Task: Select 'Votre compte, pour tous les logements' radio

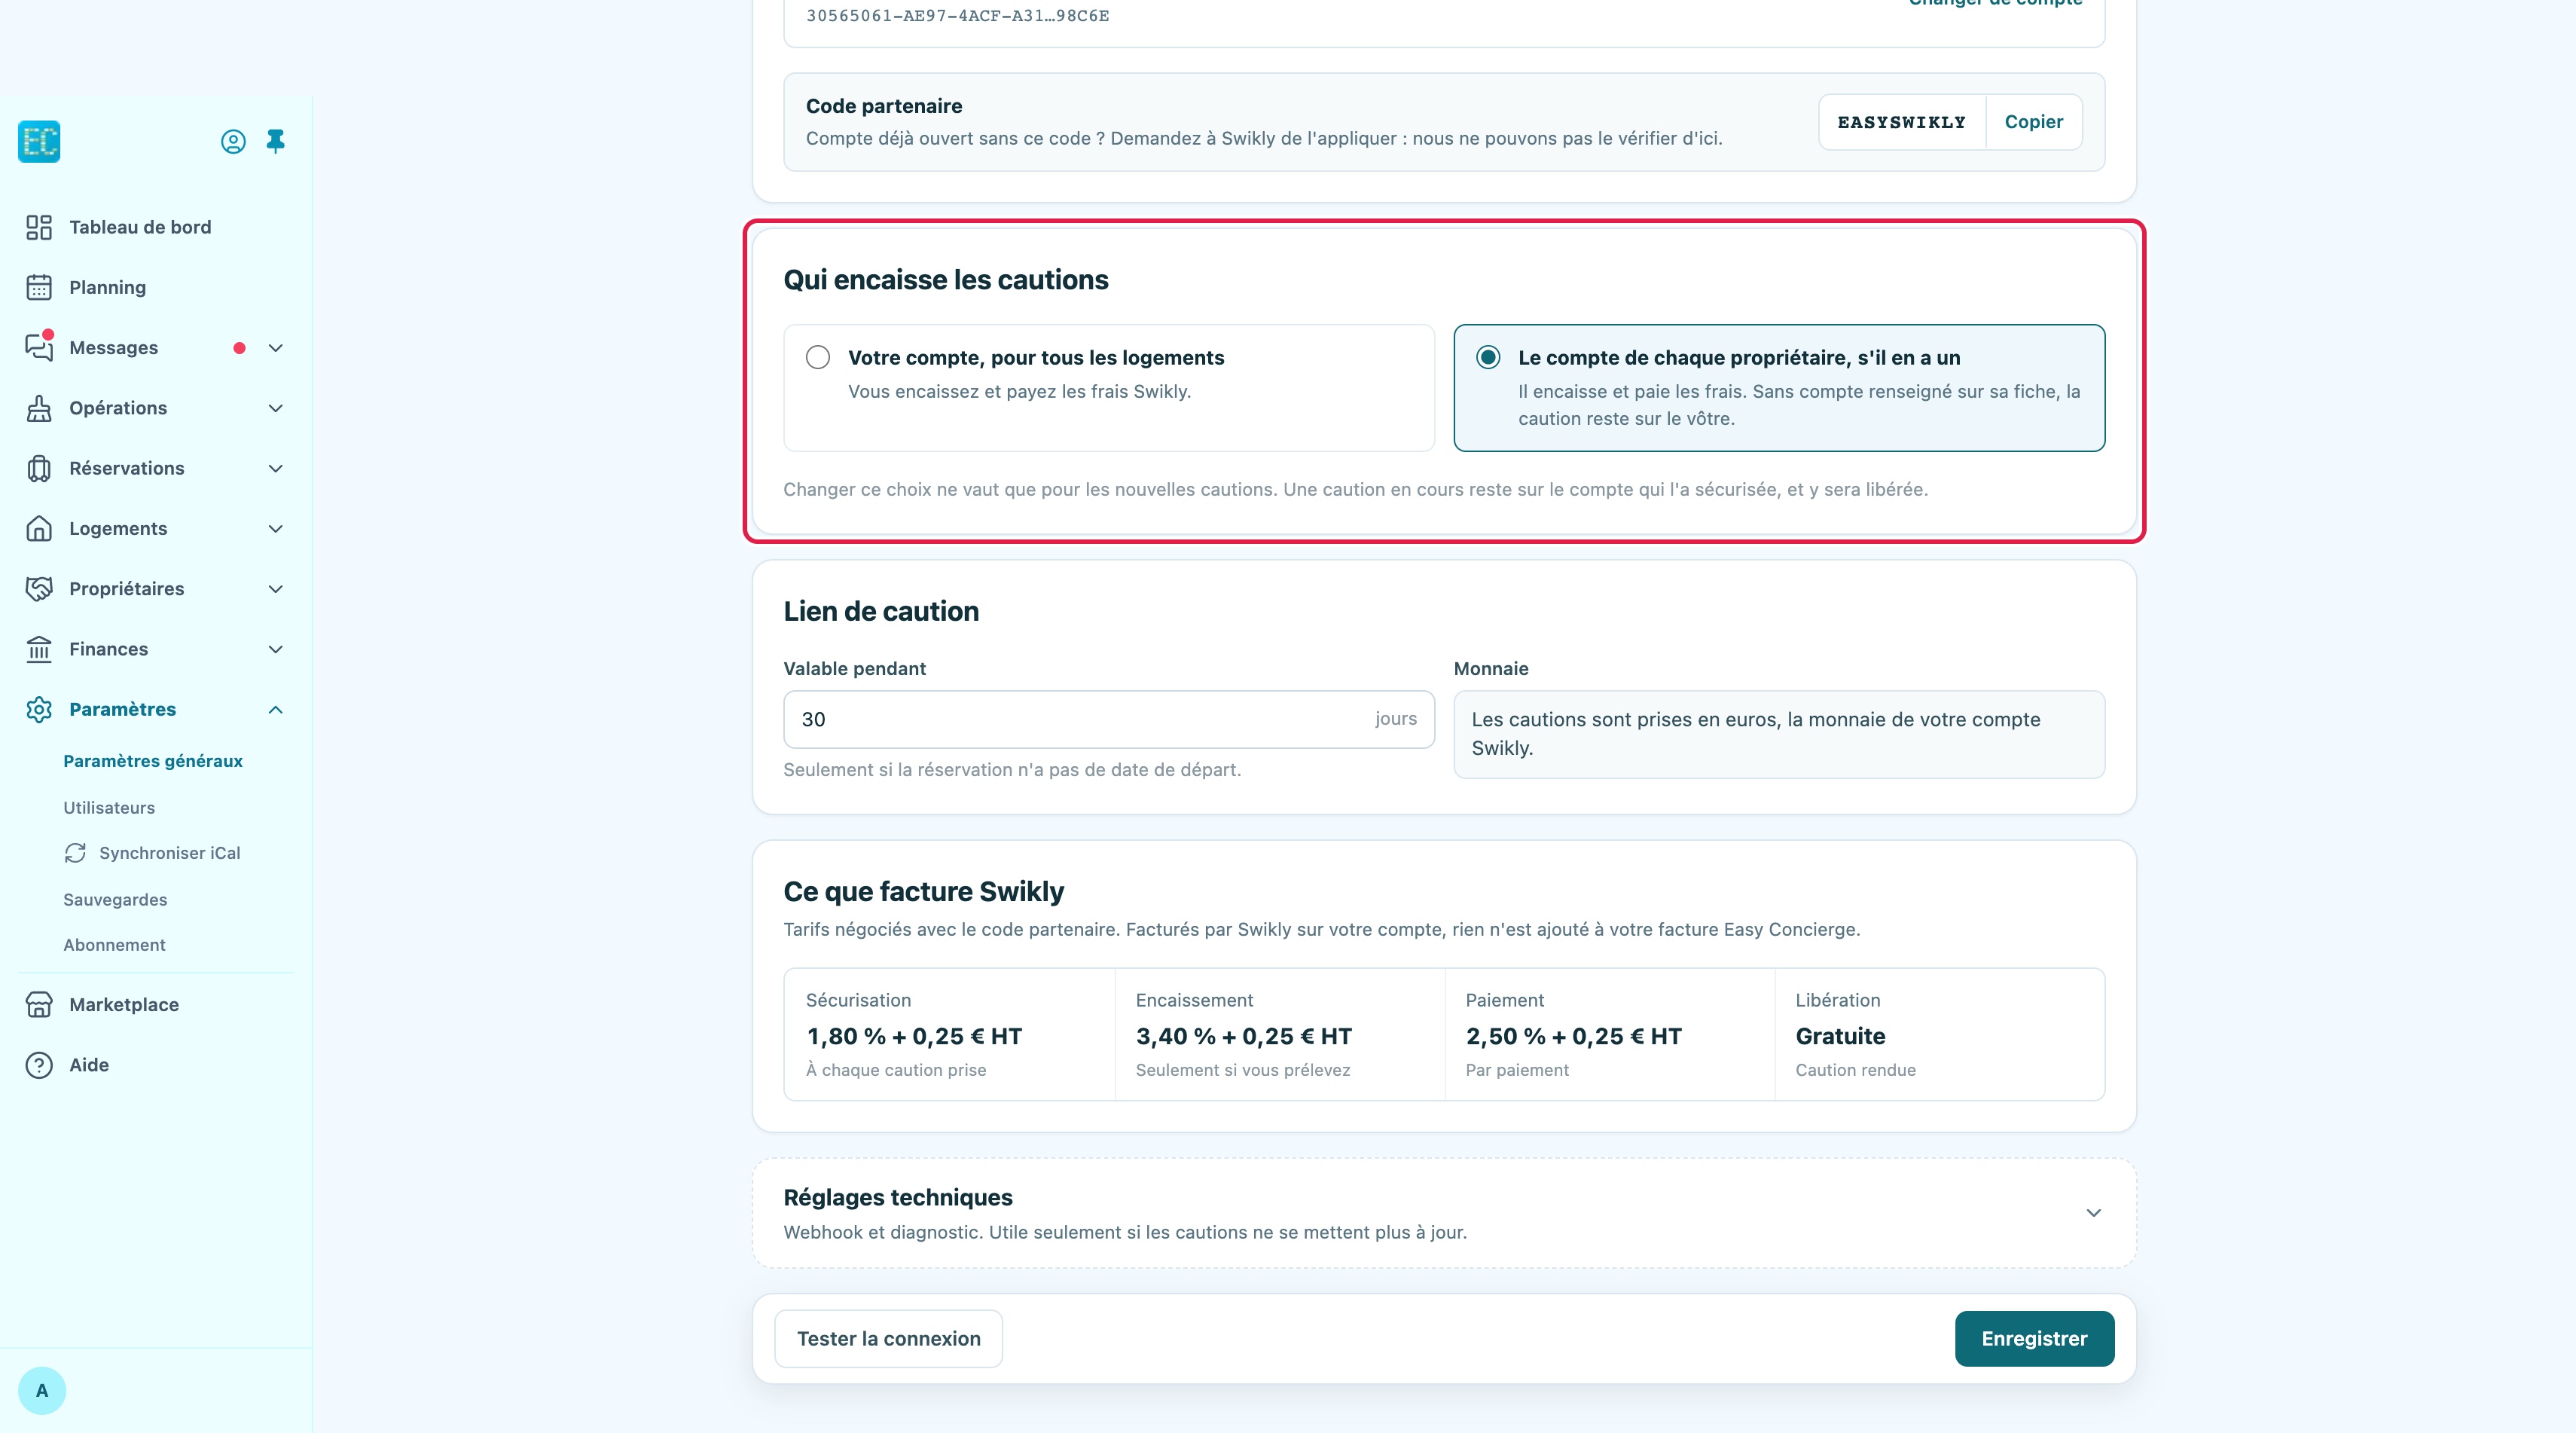Action: (x=818, y=357)
